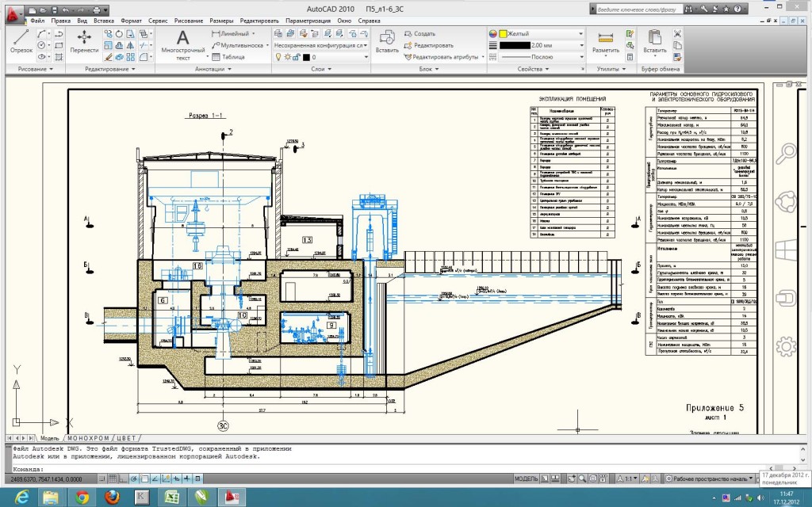Select the Отрезок line tool
This screenshot has width=812, height=507.
[21, 41]
